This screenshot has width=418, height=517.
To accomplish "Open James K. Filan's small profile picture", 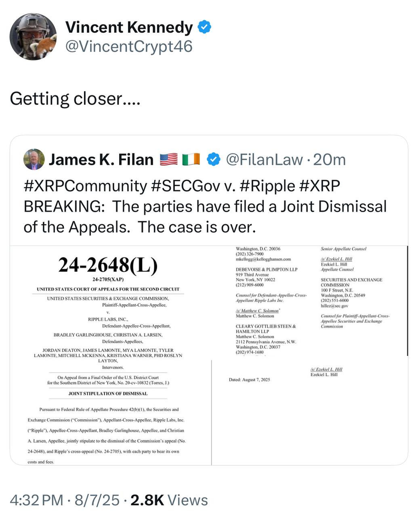I will click(x=34, y=159).
